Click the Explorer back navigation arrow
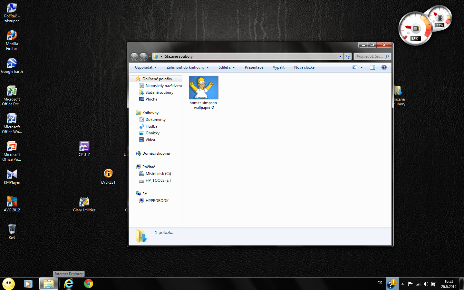 click(x=134, y=56)
